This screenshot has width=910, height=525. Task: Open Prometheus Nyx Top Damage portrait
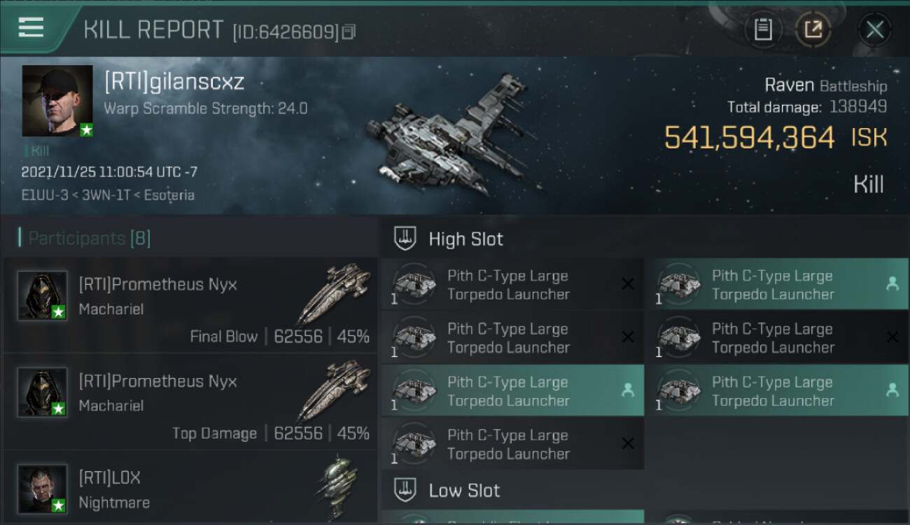click(x=42, y=392)
